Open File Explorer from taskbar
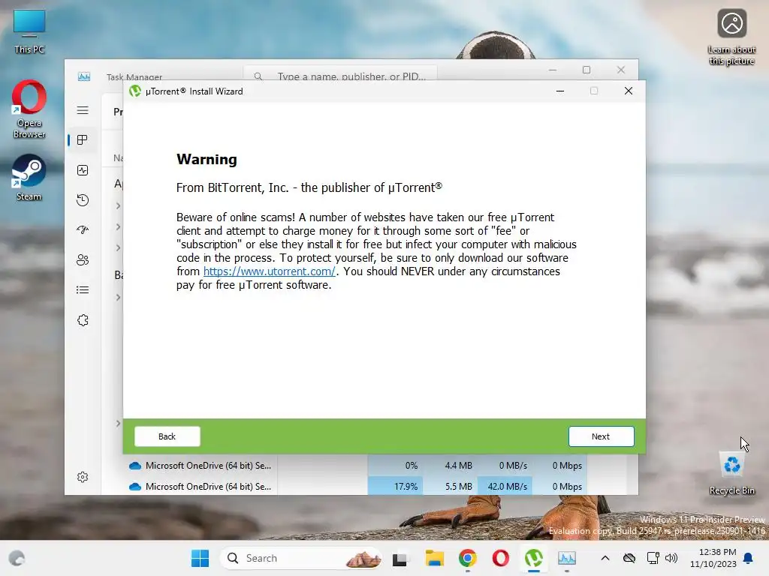The width and height of the screenshot is (769, 576). pyautogui.click(x=434, y=558)
